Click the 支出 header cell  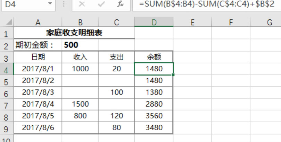(116, 57)
